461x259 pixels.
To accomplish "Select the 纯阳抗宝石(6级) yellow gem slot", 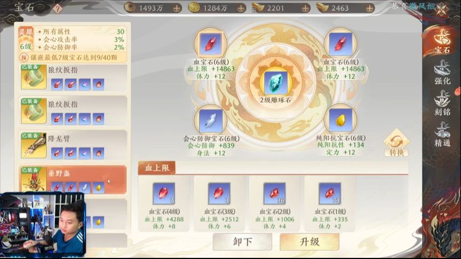I will coord(341,120).
